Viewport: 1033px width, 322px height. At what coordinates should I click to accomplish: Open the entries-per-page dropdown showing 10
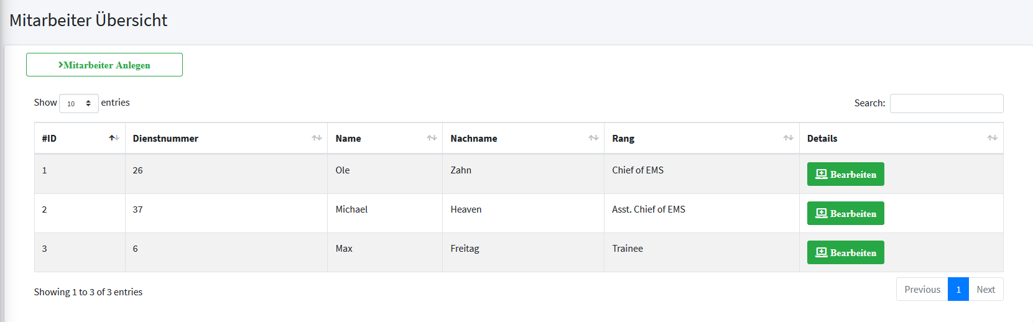[x=79, y=103]
